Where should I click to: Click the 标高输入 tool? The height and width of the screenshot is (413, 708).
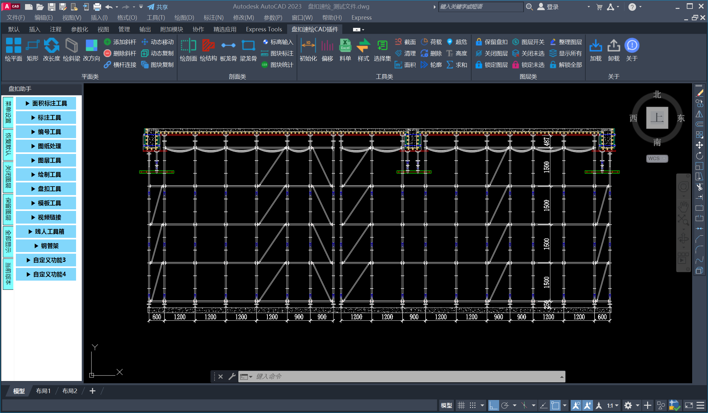(278, 42)
